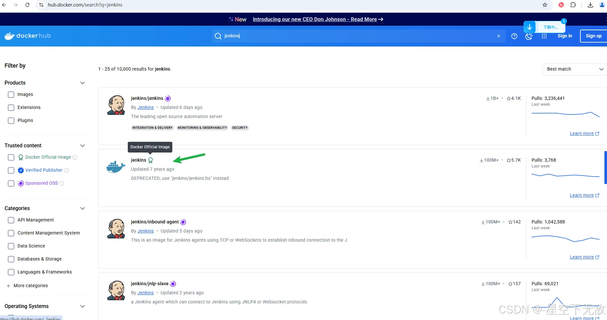This screenshot has width=607, height=320.
Task: Open browser extensions puzzle icon
Action: (x=573, y=5)
